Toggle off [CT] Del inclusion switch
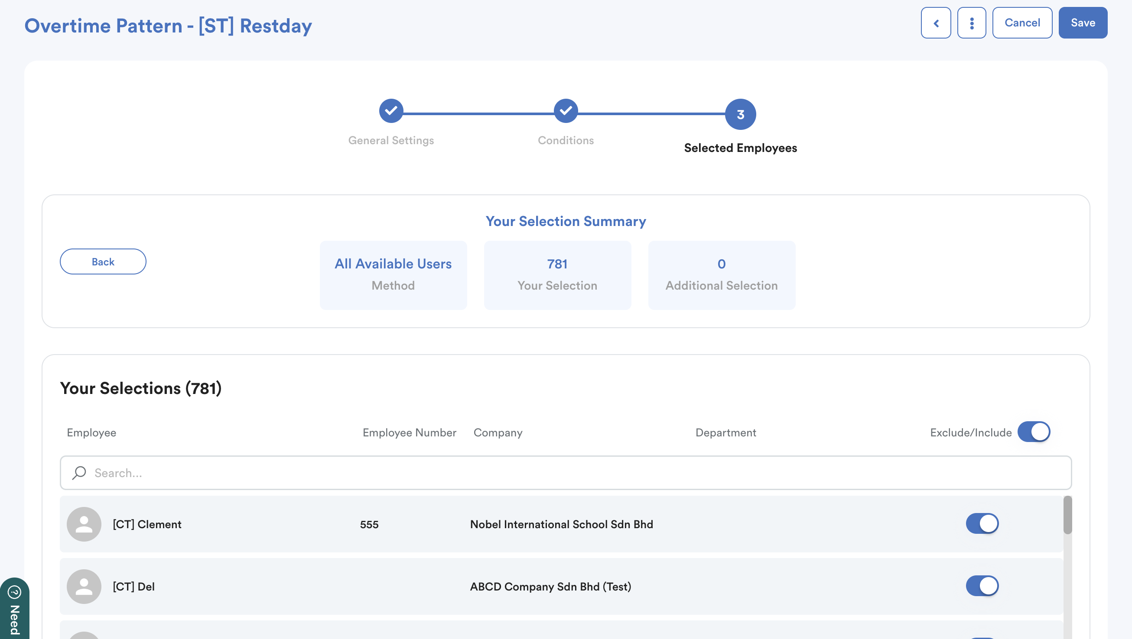The height and width of the screenshot is (639, 1132). coord(982,586)
